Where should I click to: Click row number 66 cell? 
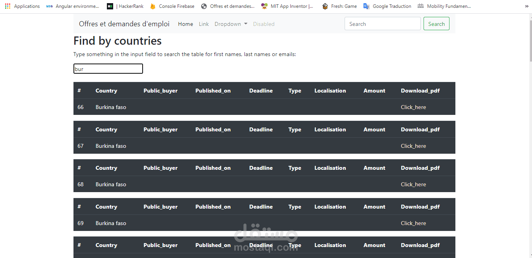coord(81,107)
